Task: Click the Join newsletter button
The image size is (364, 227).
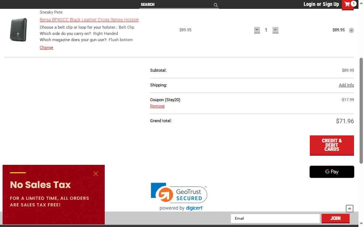Action: (335, 218)
